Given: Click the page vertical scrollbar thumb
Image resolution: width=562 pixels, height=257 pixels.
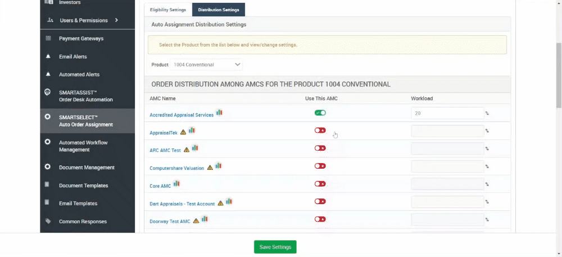Looking at the screenshot, I should tap(559, 75).
